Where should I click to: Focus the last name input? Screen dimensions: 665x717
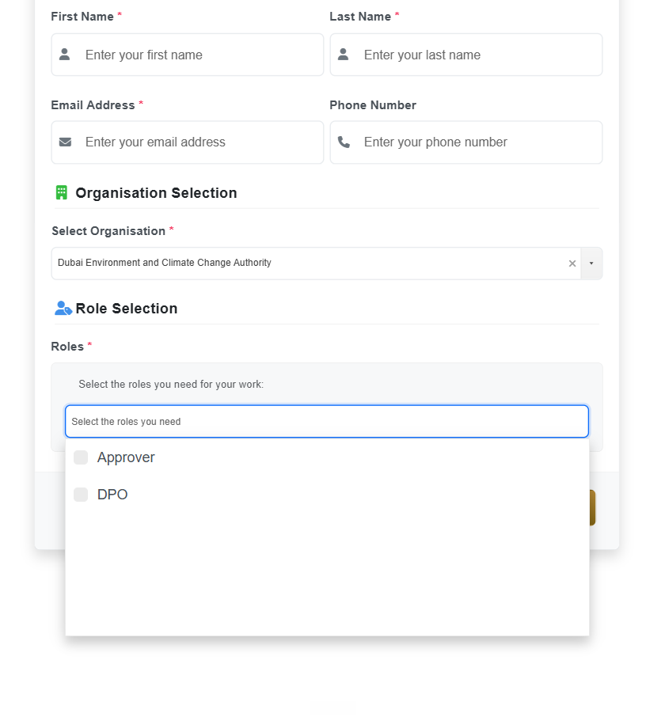(x=466, y=55)
